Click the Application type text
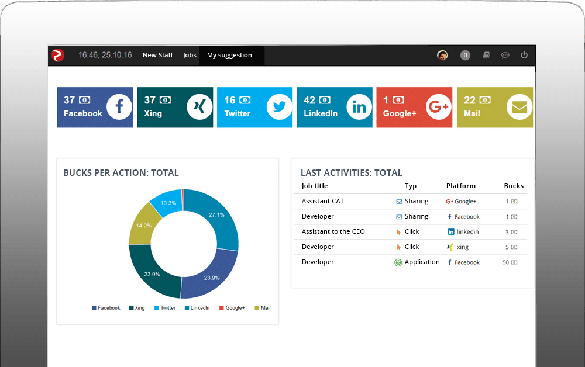The height and width of the screenshot is (367, 585). click(x=422, y=262)
